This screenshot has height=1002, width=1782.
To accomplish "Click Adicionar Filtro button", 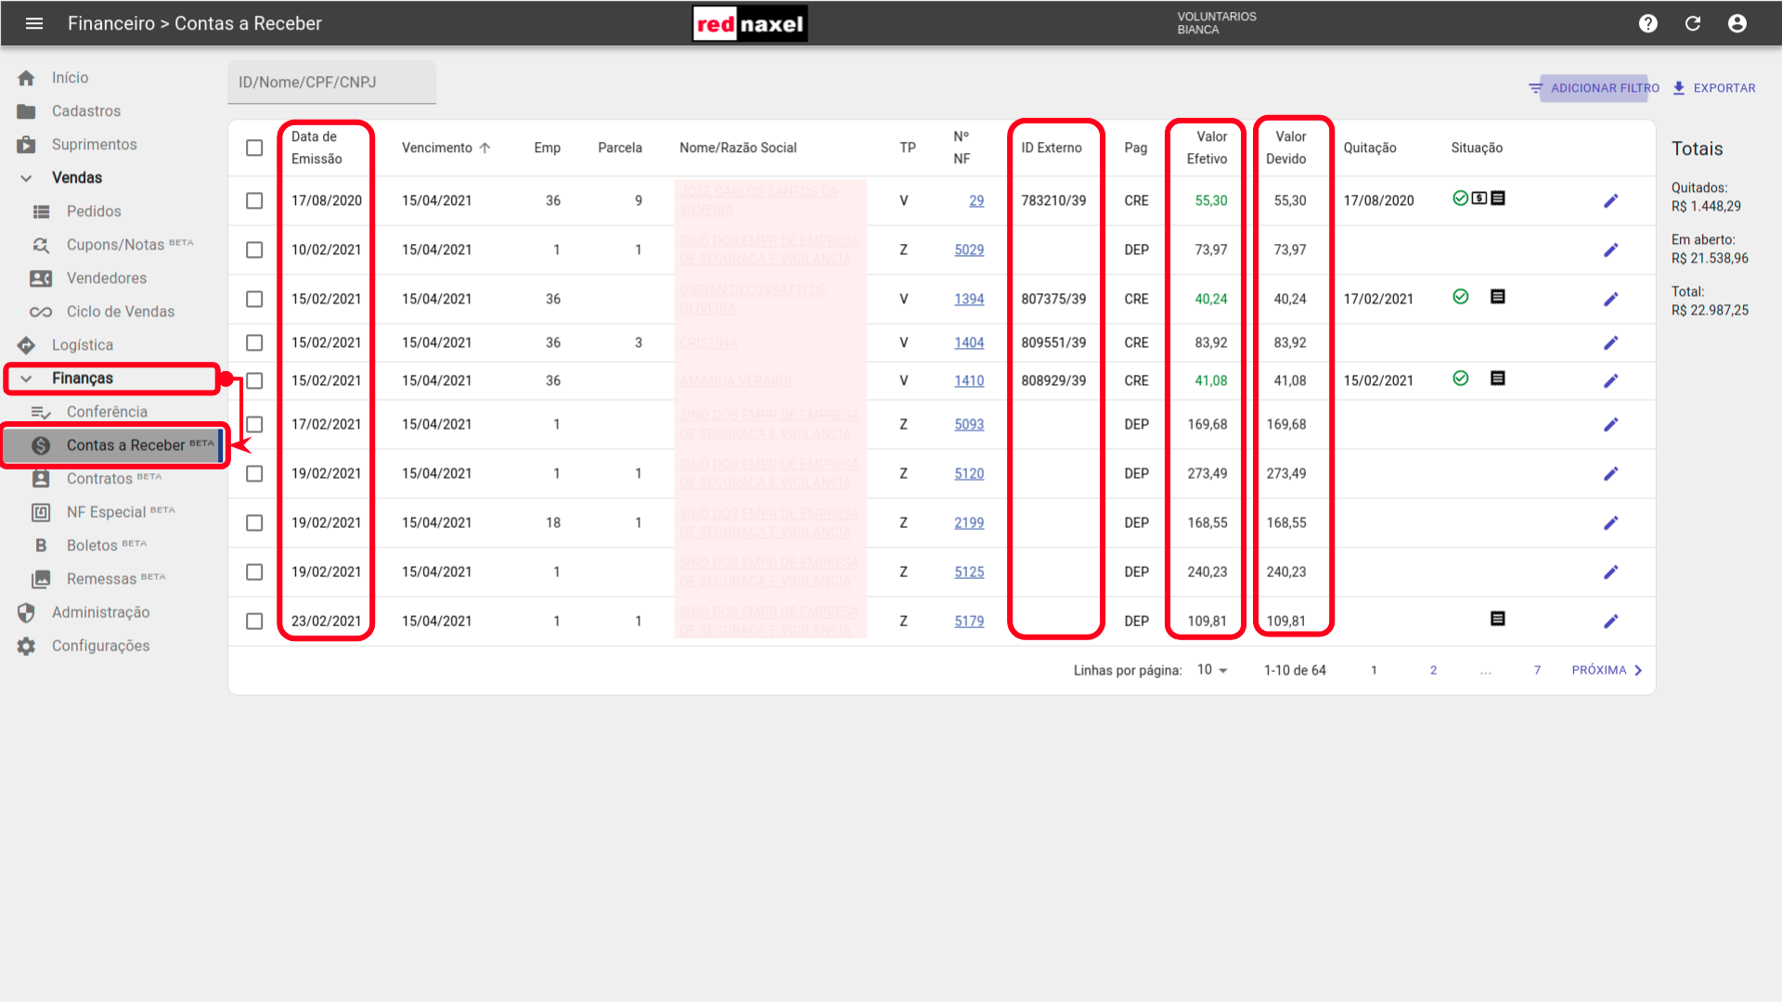I will pyautogui.click(x=1594, y=88).
